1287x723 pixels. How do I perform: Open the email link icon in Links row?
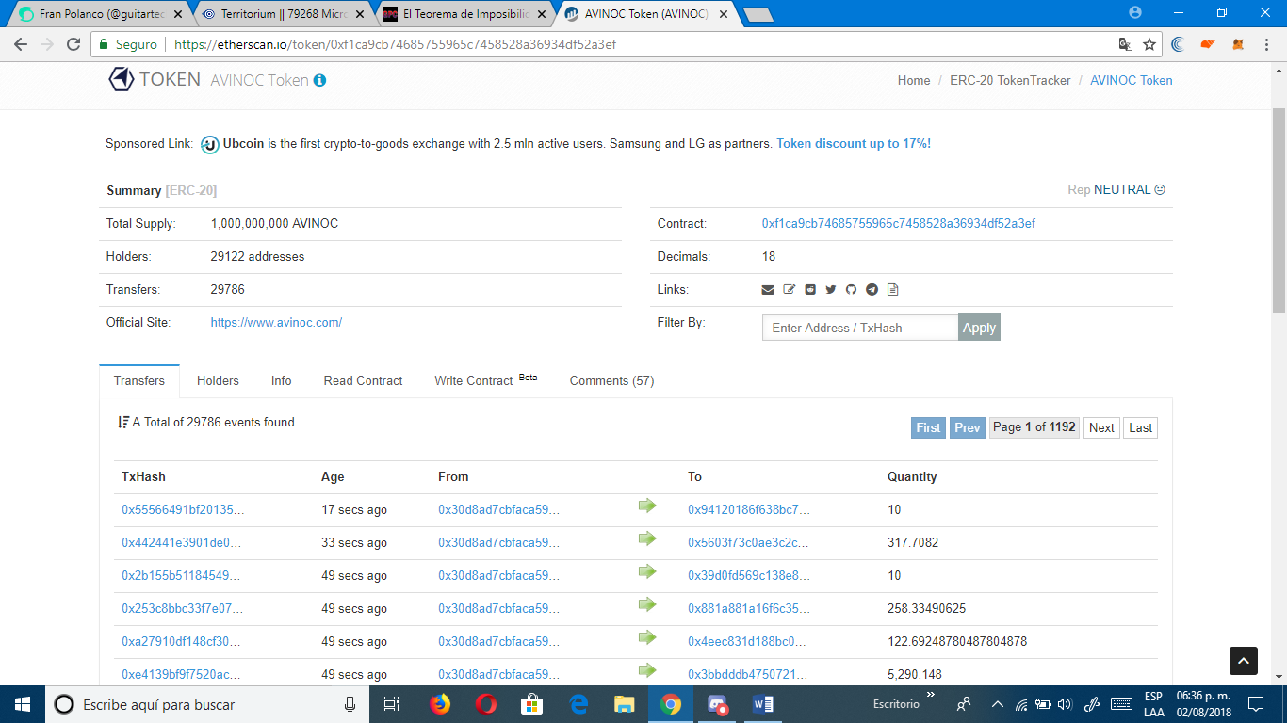pyautogui.click(x=768, y=290)
